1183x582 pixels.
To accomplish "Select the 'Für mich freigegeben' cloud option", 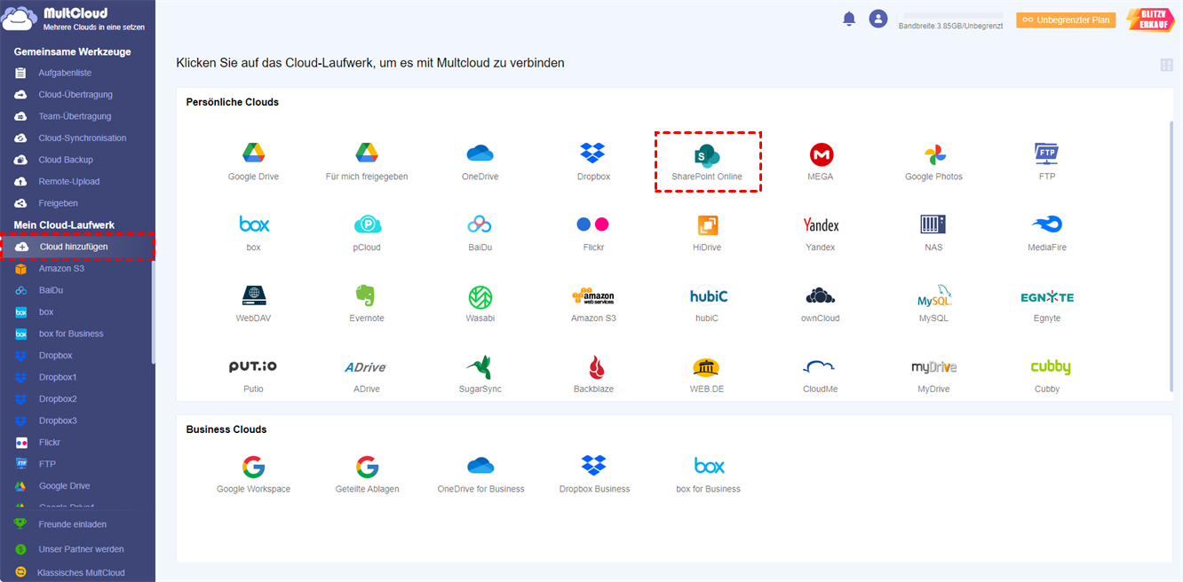I will tap(367, 161).
